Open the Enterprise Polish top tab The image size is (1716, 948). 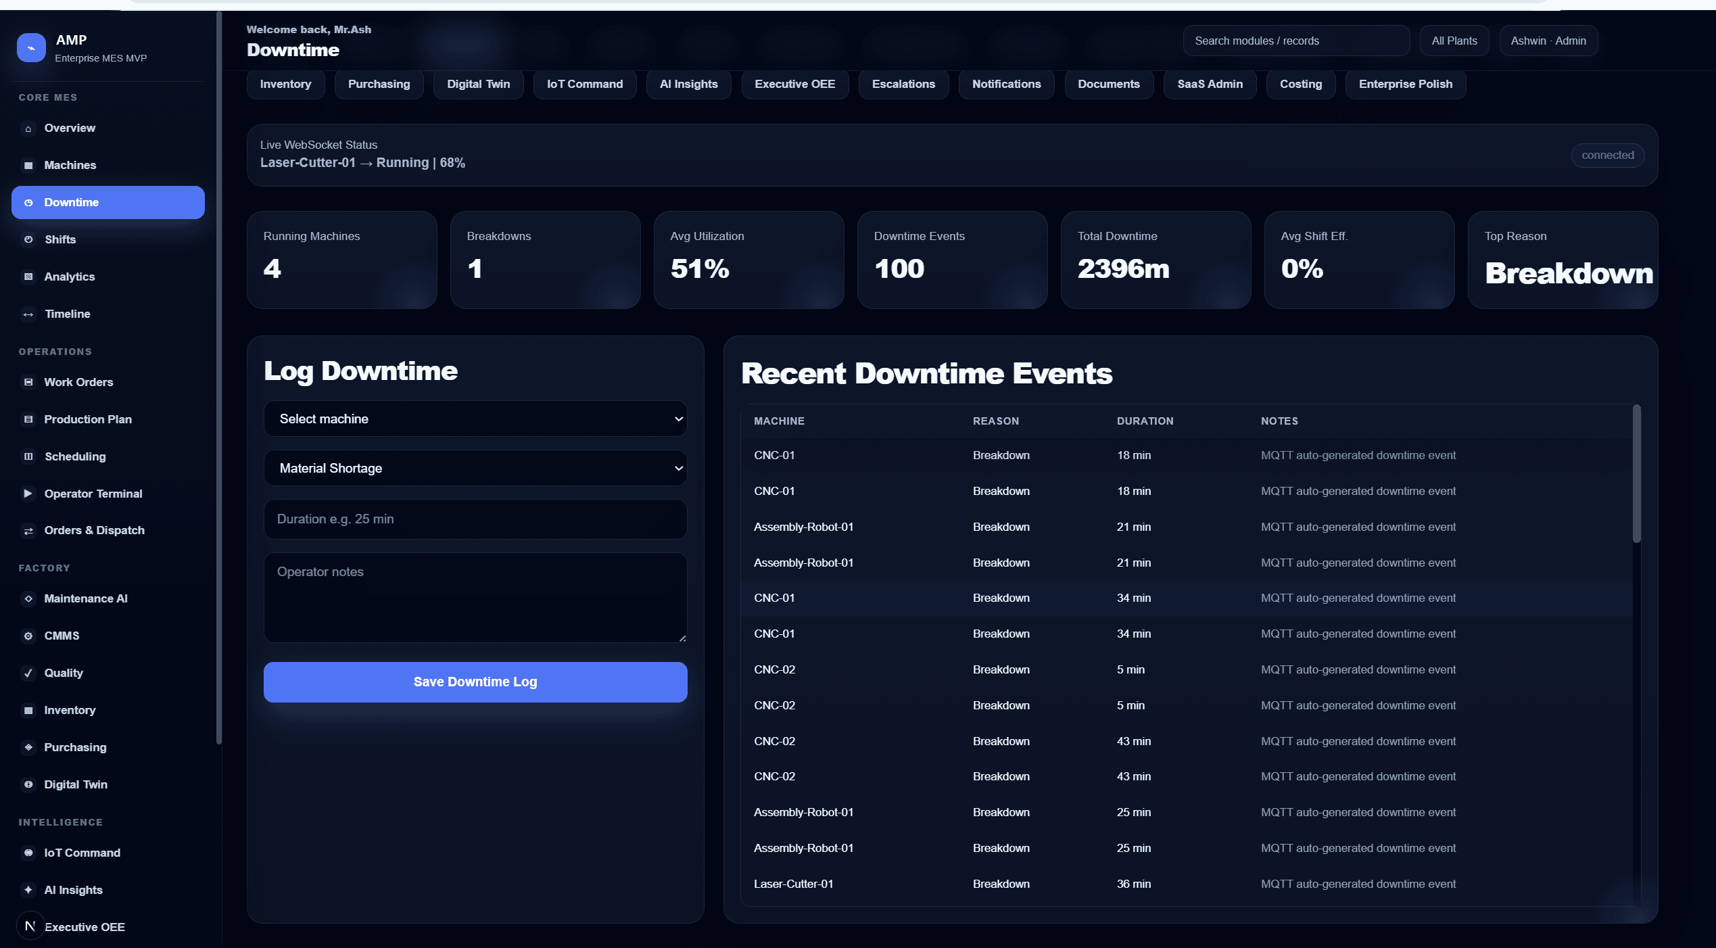[1406, 85]
